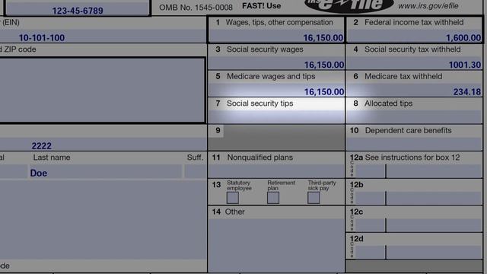The height and width of the screenshot is (274, 487).
Task: Click the Medicare wages and tips label
Action: click(x=271, y=76)
